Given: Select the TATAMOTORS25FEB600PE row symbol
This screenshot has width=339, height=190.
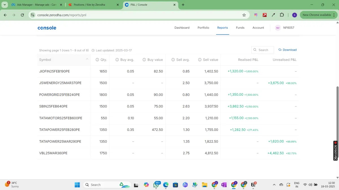Looking at the screenshot, I should click(61, 118).
